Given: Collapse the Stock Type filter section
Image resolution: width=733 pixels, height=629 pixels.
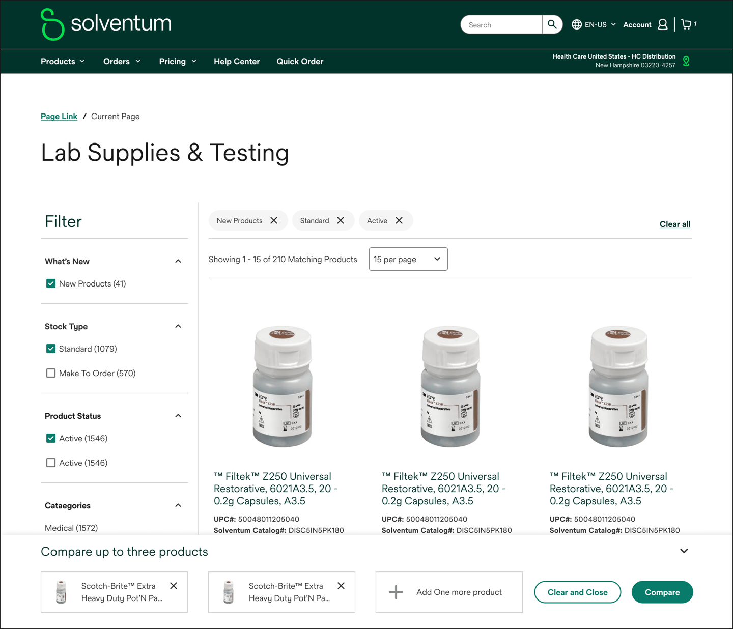Looking at the screenshot, I should 178,326.
